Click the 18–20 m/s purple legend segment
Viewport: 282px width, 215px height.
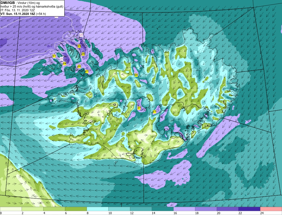pos(206,209)
